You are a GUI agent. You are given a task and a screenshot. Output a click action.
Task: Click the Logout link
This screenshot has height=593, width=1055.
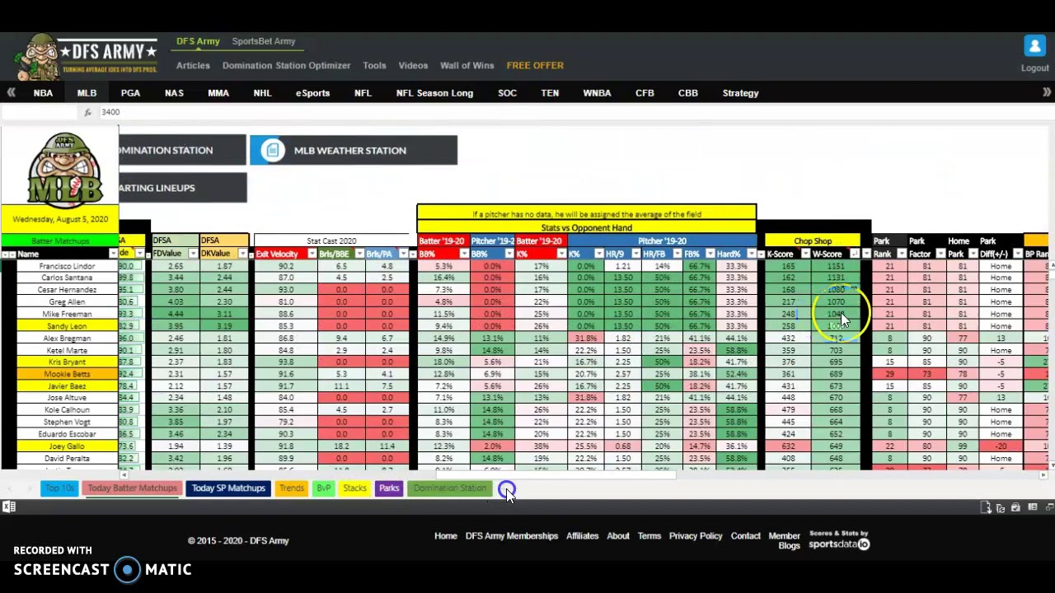pyautogui.click(x=1034, y=68)
